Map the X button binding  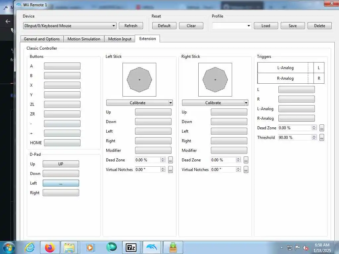[x=62, y=85]
